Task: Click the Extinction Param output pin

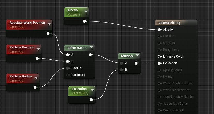Action: coord(91,100)
